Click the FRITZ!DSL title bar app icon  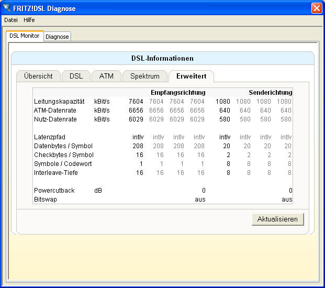(7, 8)
